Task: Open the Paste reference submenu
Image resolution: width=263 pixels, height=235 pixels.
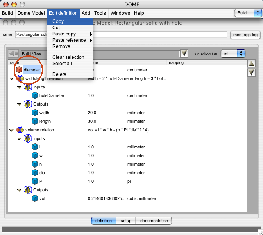Action: [70, 40]
